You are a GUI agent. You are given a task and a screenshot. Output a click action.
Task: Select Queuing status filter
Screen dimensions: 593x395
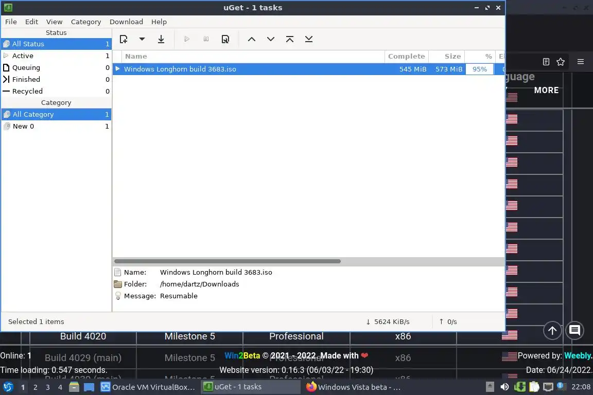pos(56,68)
